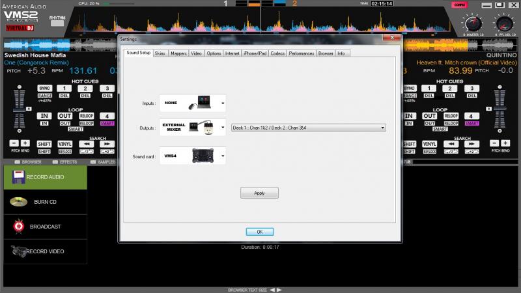Toggle left deck SYNC button
Viewport: 521px width, 293px height.
pyautogui.click(x=44, y=88)
